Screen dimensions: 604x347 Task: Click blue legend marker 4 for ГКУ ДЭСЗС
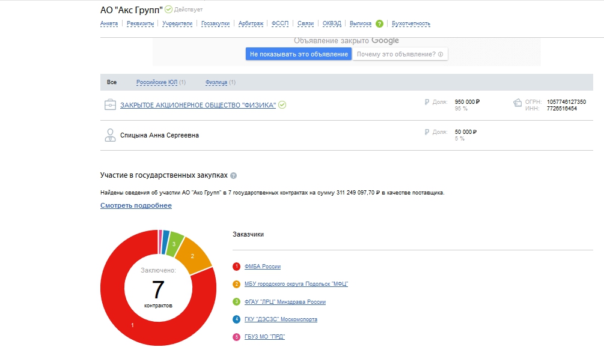click(x=237, y=319)
